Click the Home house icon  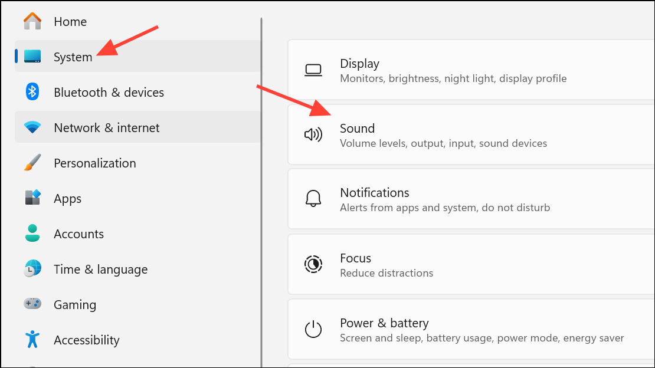32,21
